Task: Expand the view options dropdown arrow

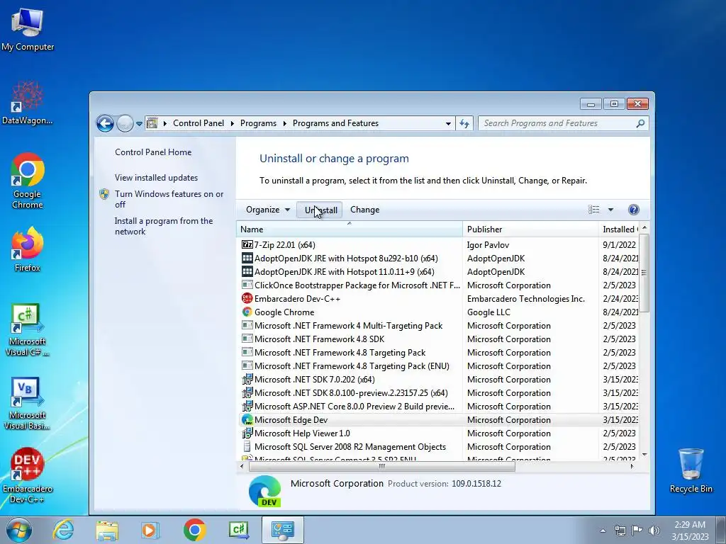Action: [x=610, y=210]
